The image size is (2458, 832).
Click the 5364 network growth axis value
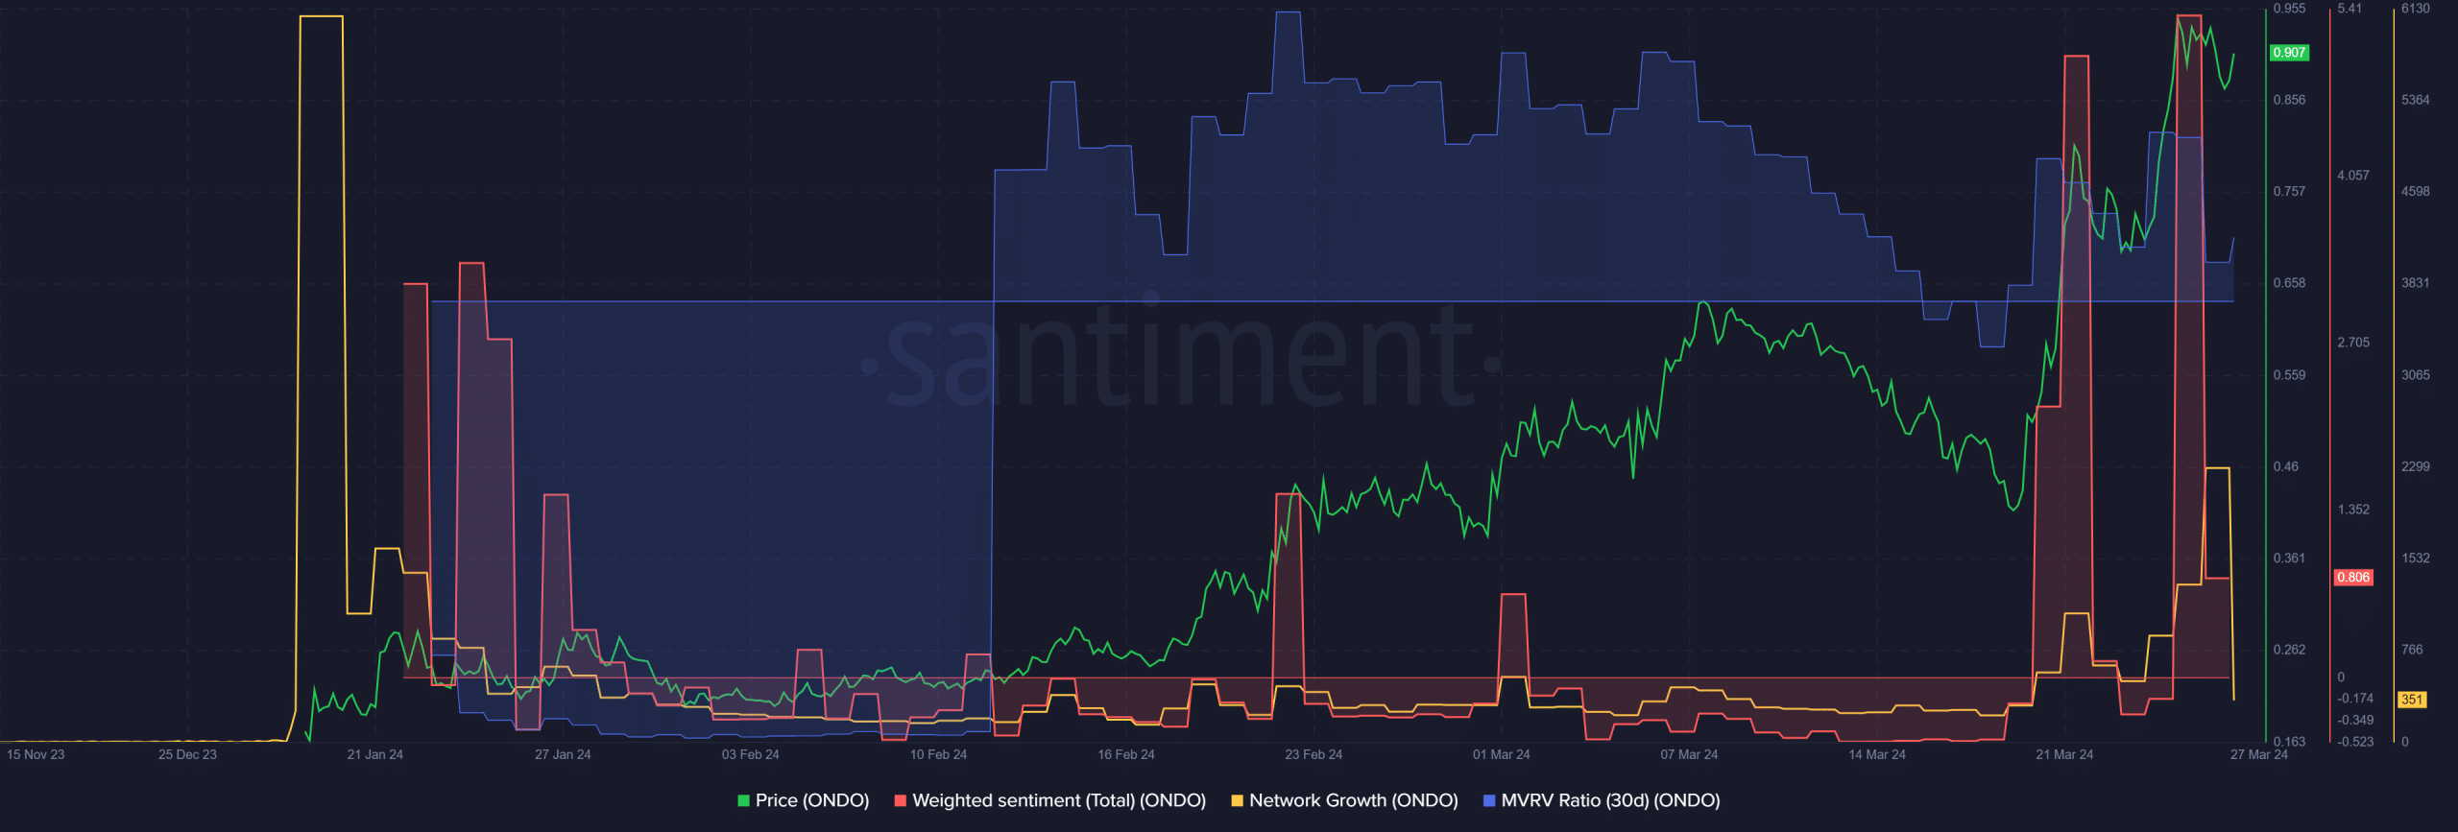[2416, 100]
